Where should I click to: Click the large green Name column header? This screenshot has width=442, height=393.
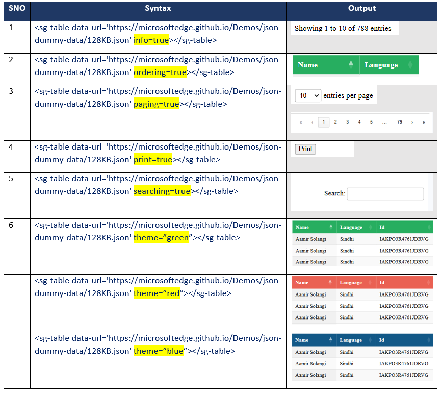point(326,65)
